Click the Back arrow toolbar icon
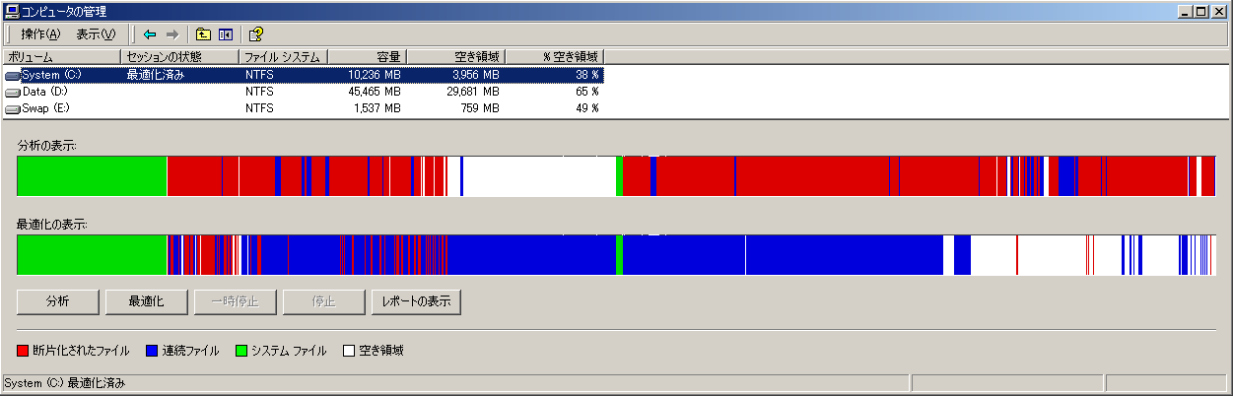The width and height of the screenshot is (1233, 396). click(150, 33)
